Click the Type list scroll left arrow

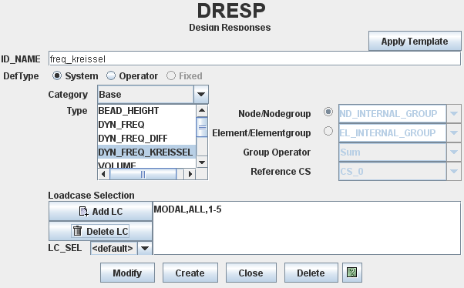point(103,174)
